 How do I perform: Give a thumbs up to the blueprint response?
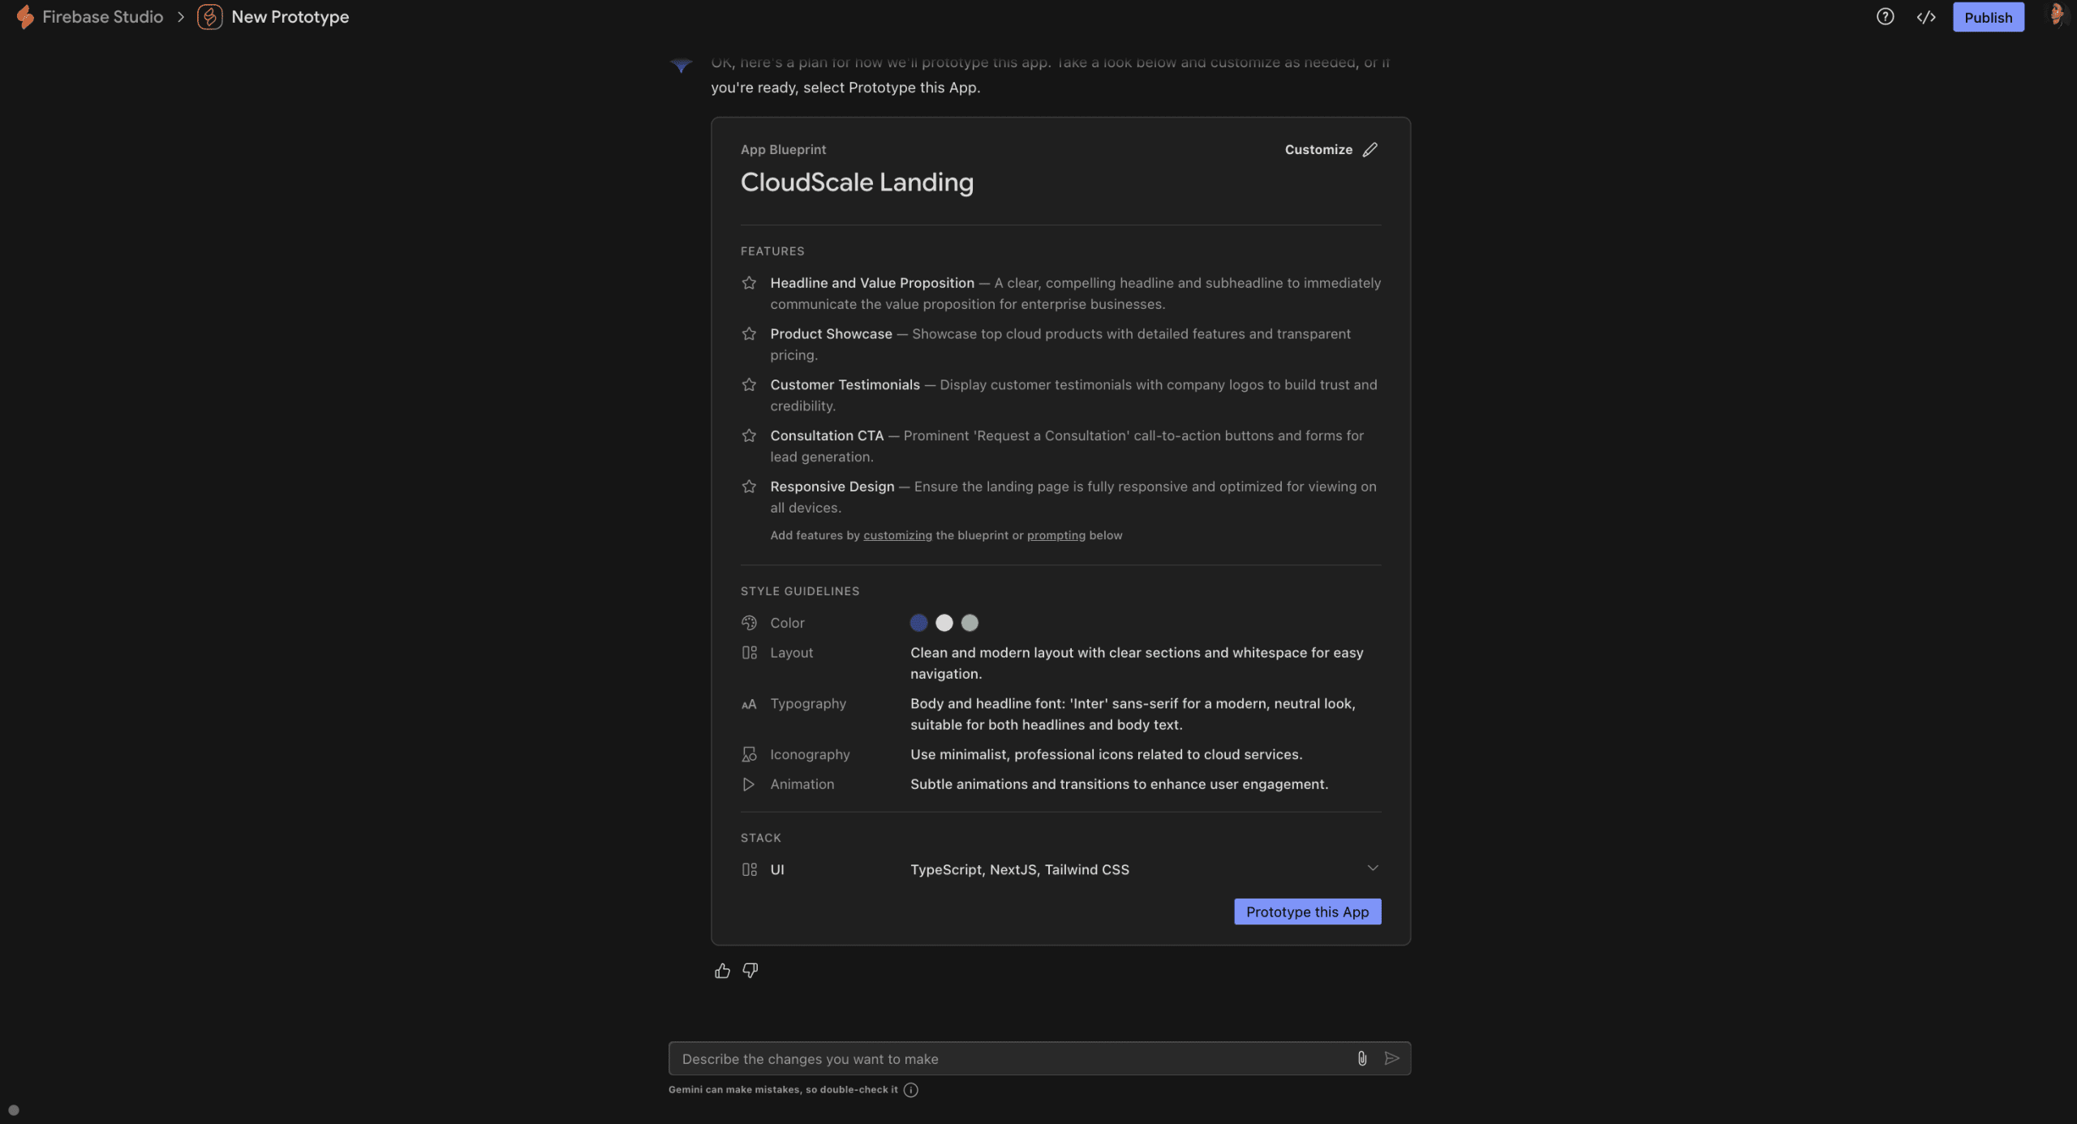721,970
